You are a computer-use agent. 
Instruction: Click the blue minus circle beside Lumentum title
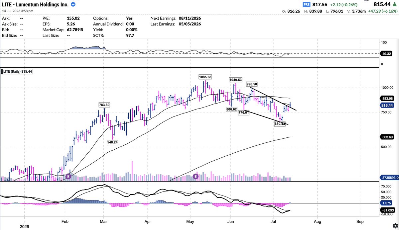coord(73,5)
